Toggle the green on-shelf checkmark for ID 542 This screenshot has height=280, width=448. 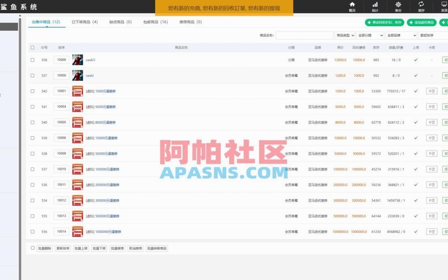coord(416,91)
